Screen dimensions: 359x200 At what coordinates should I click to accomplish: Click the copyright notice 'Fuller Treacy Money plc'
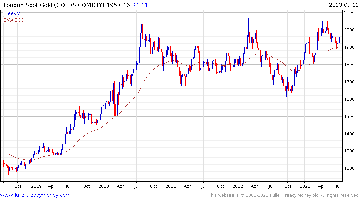(x=295, y=195)
